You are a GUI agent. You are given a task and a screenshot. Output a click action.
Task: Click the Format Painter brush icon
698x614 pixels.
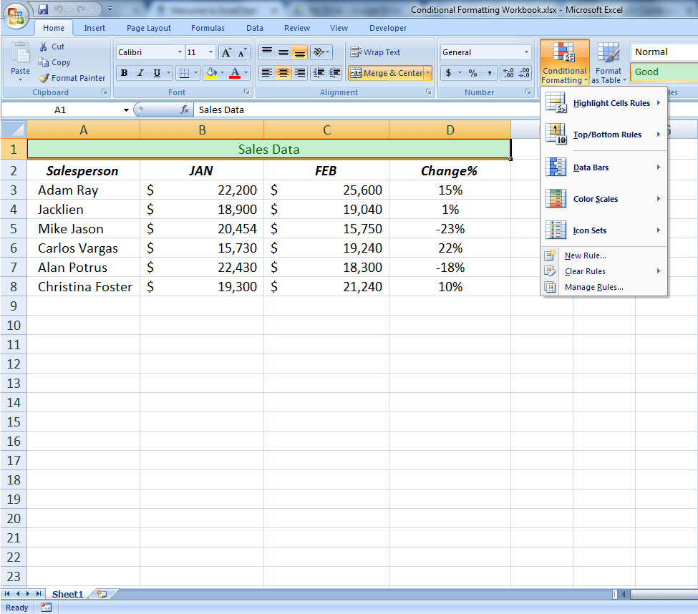pos(44,78)
